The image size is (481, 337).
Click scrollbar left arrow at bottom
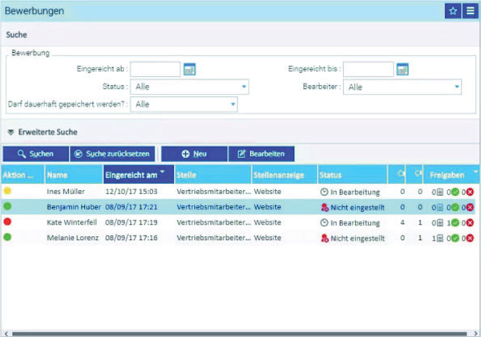pos(6,334)
